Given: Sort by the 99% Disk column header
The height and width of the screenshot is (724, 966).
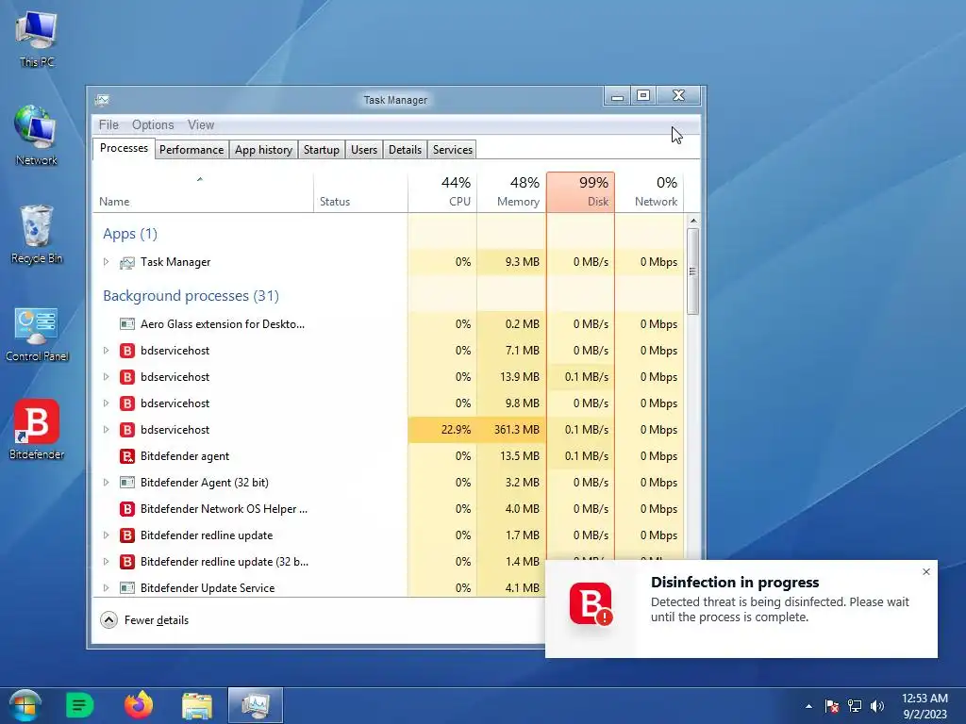Looking at the screenshot, I should click(580, 192).
